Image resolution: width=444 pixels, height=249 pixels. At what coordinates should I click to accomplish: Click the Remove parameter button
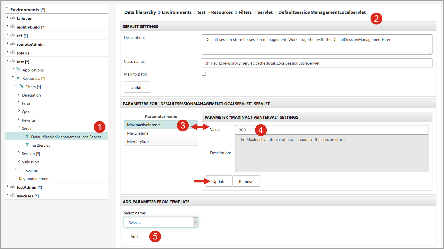pos(246,181)
